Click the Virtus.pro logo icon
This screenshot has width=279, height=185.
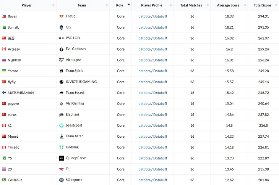point(62,60)
